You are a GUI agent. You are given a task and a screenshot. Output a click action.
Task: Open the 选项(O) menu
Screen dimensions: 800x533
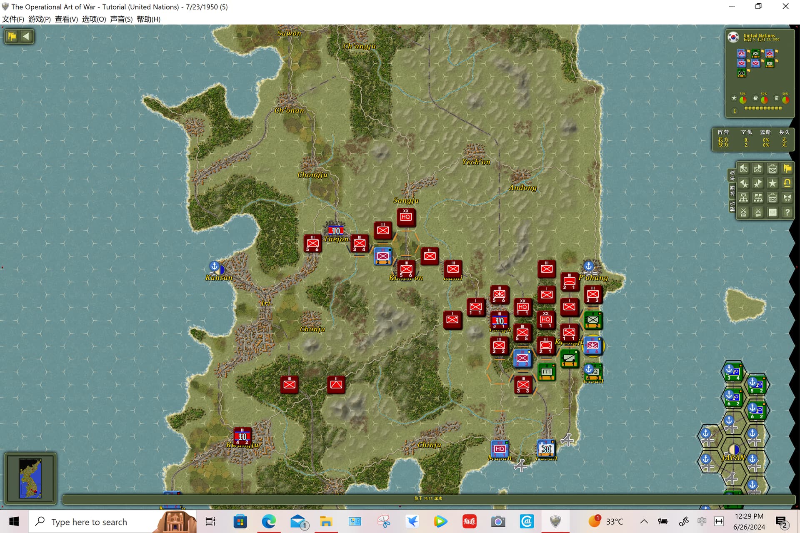pos(94,19)
